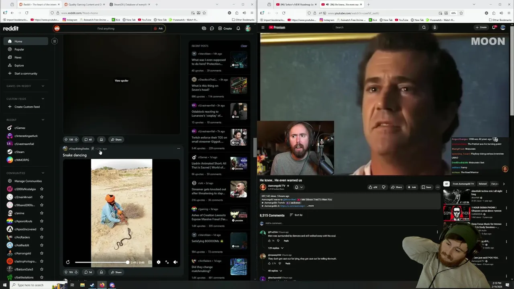Screen dimensions: 514x289
Task: Open Reddit chat icon in header
Action: pos(212,28)
